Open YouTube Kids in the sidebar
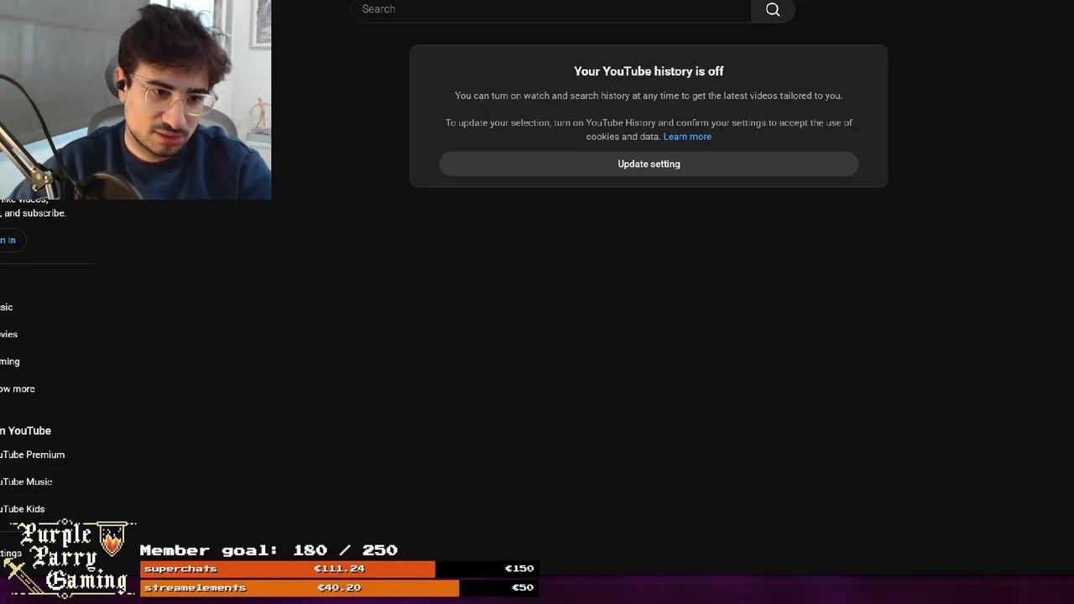Screen dimensions: 1074x604 (x=23, y=509)
